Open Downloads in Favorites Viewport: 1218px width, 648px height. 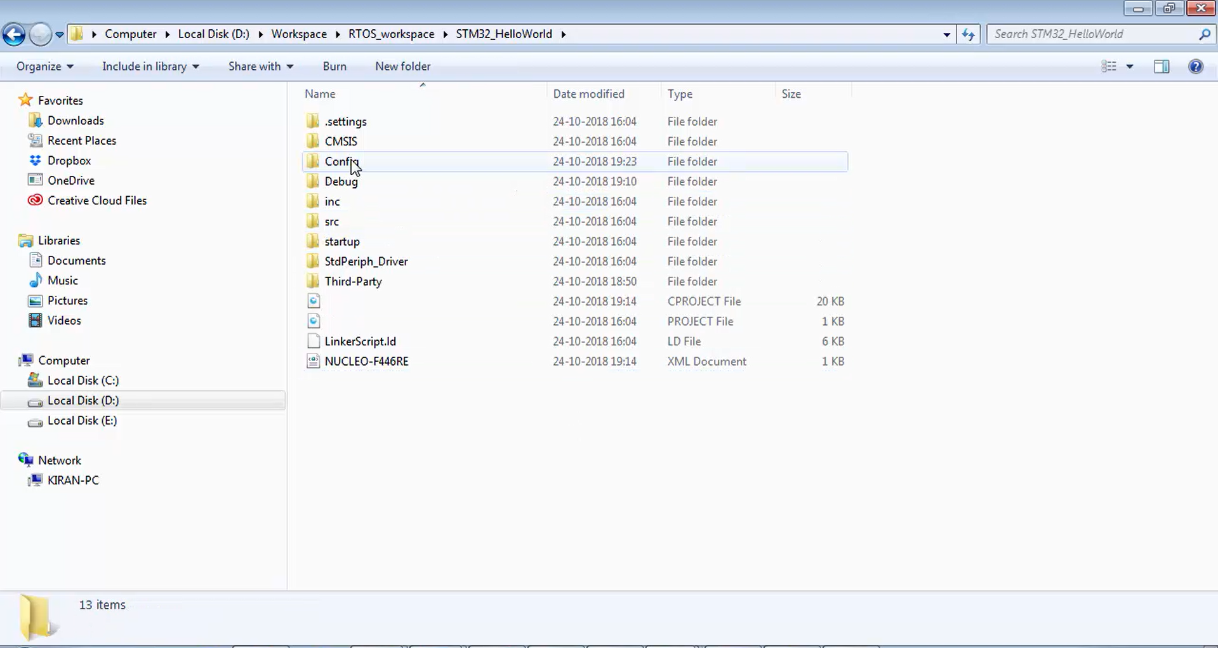[x=76, y=121]
